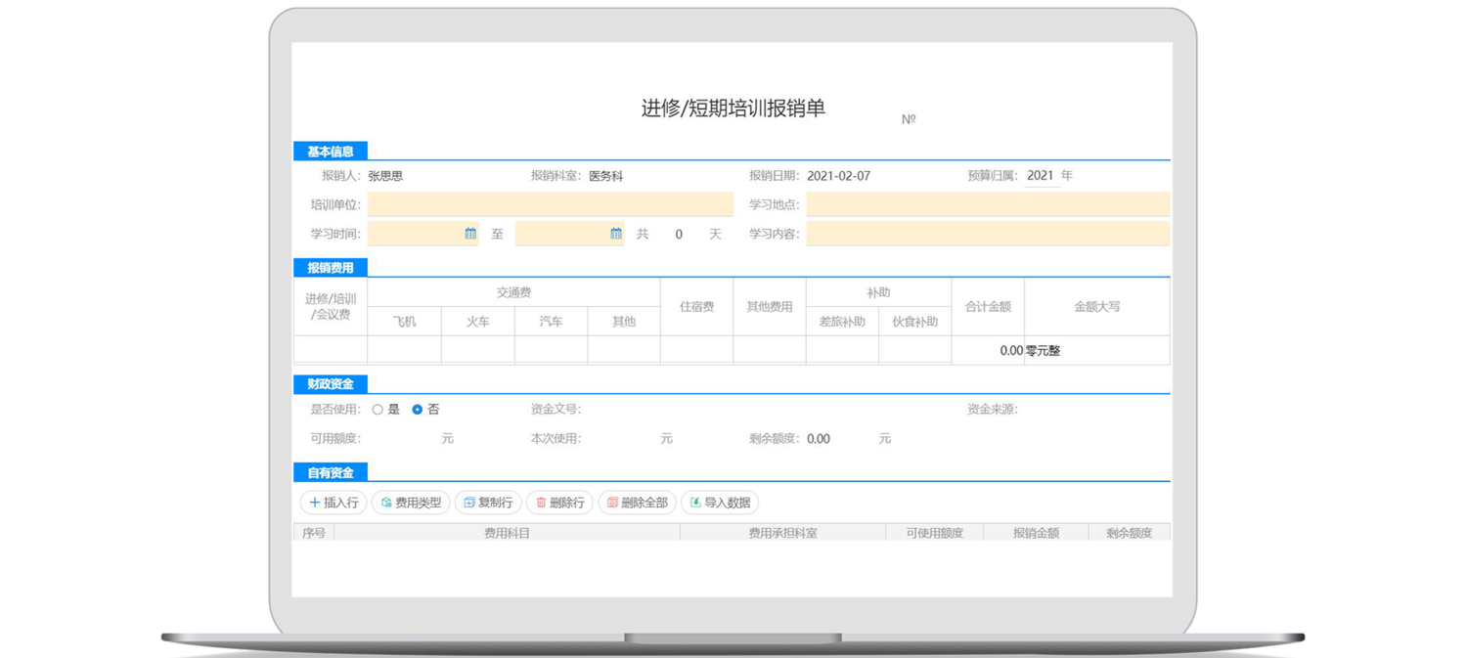Click the 培训单位 input field
The height and width of the screenshot is (658, 1467).
550,204
